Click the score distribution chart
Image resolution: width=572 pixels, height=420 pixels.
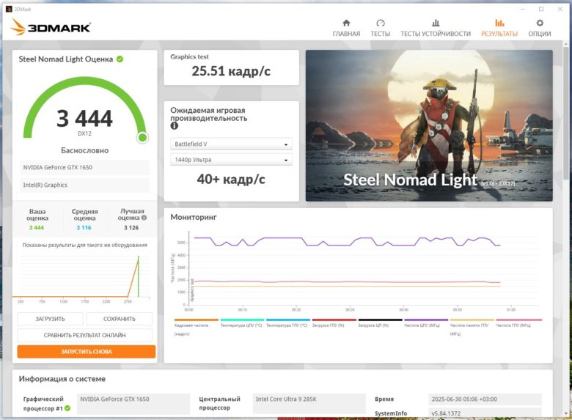click(x=81, y=278)
